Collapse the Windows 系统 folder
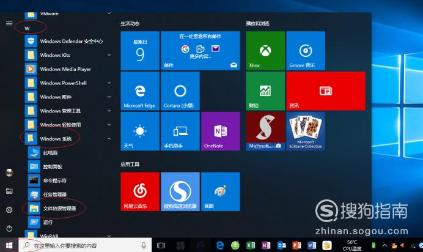Screen dimensions: 423x252 109,139
